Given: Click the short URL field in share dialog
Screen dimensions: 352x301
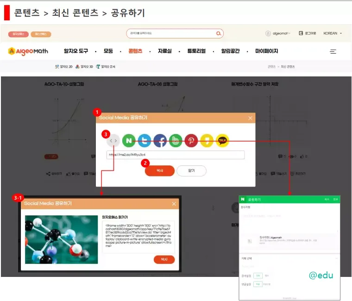Looking at the screenshot, I should click(176, 155).
